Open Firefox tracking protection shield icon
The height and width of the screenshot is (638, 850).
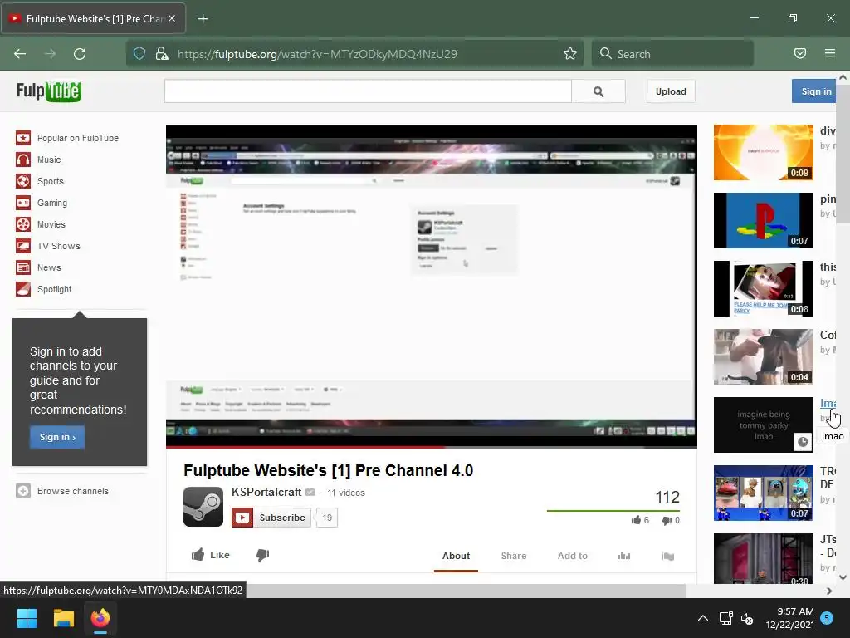click(139, 53)
